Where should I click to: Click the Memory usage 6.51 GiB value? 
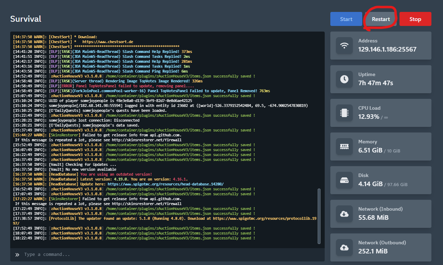click(370, 150)
